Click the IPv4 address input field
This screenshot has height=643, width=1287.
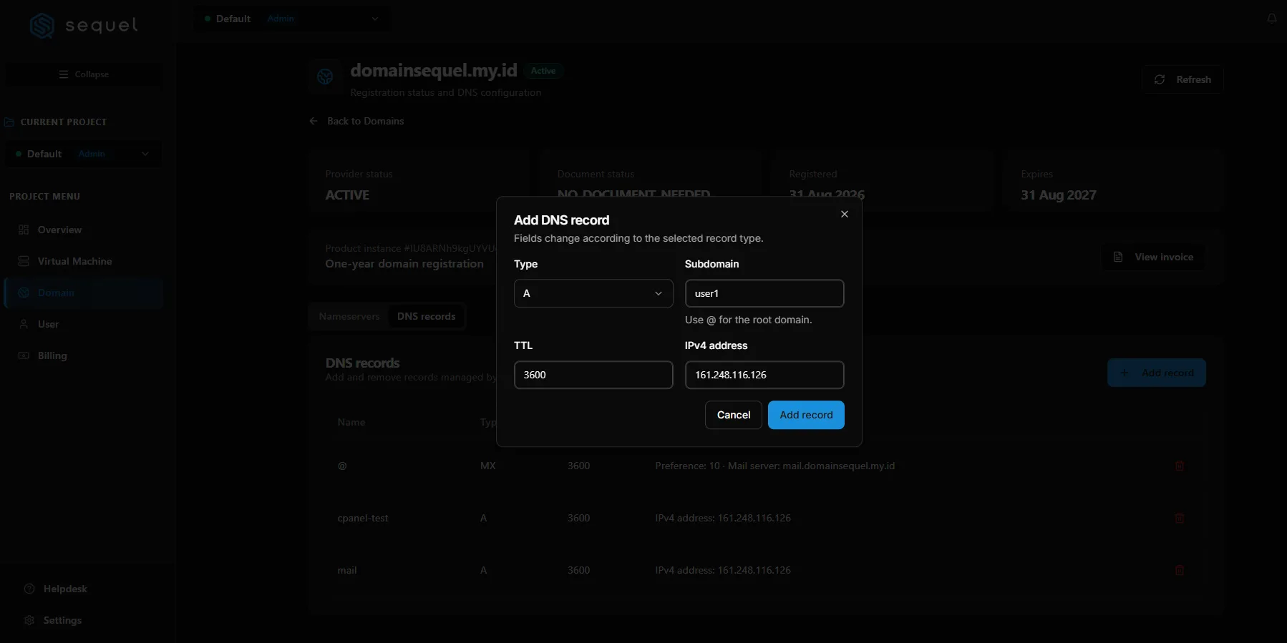(764, 375)
